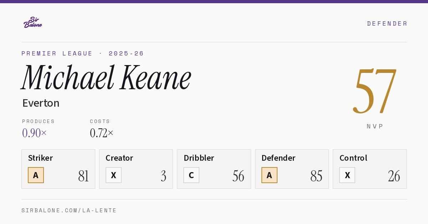Click the NVP label
This screenshot has height=224, width=428.
[375, 126]
